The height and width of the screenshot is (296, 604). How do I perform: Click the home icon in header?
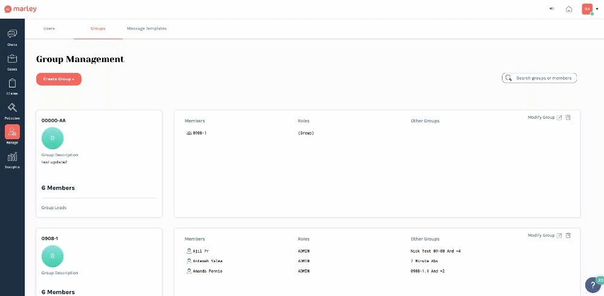coord(568,9)
